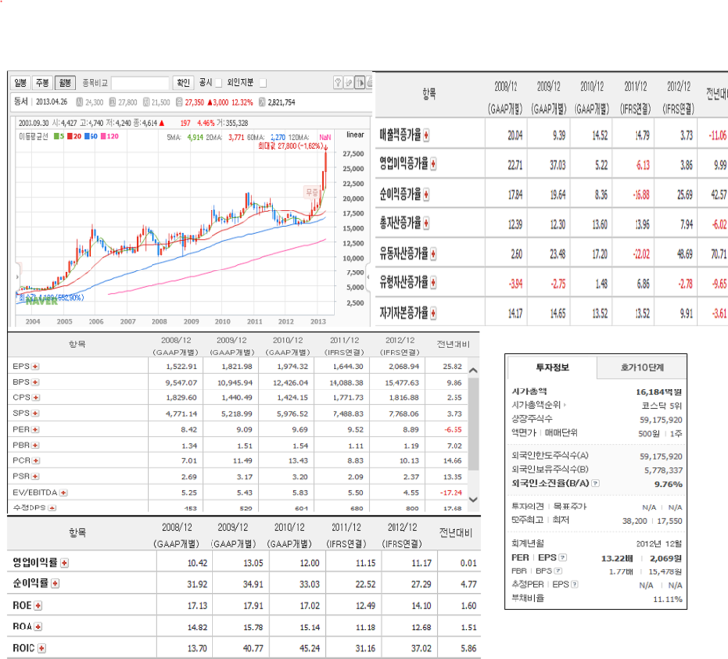
Task: Click the plus icon beside 영업이익률
Action: point(65,563)
